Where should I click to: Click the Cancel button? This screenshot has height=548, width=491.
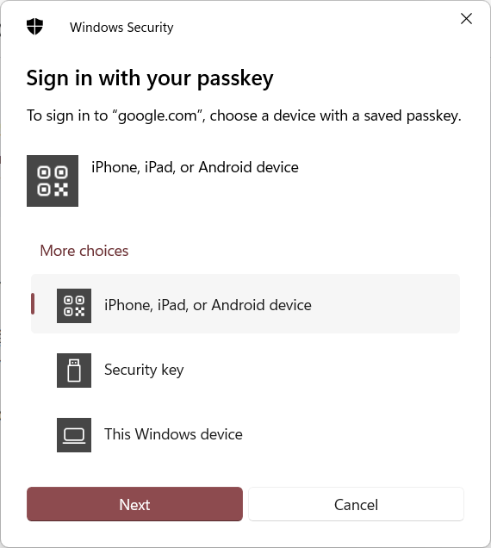point(356,504)
